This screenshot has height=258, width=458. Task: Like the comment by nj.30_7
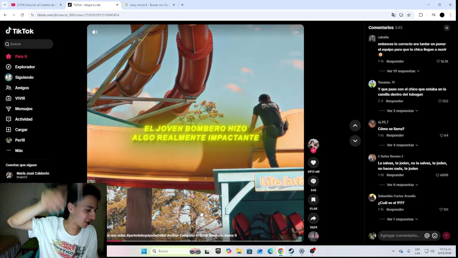point(442,135)
